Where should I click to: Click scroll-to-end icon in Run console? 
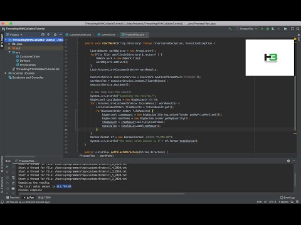pos(13,183)
